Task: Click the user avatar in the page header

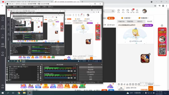Action: (x=144, y=11)
